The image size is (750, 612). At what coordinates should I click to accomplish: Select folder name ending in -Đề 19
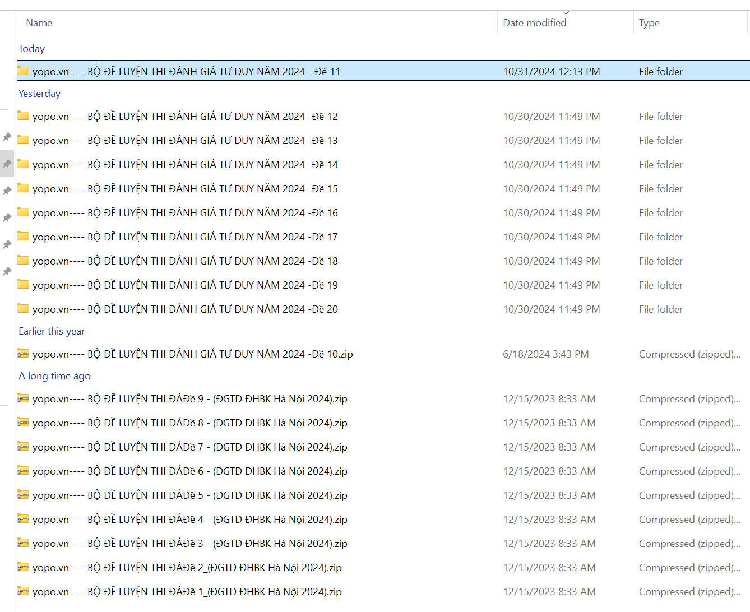[x=185, y=285]
